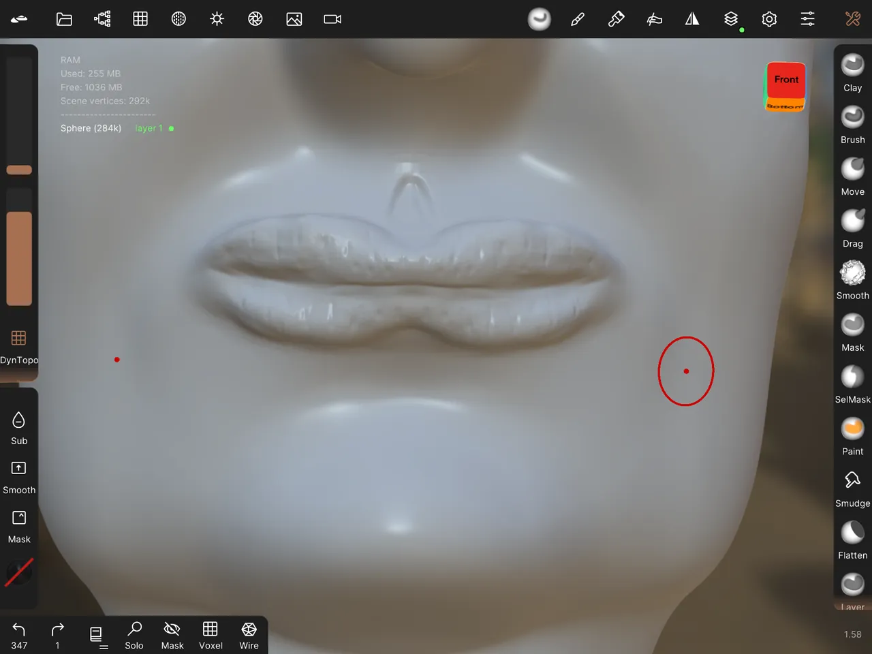Screen dimensions: 872x654
Task: Click the Sphere (284k) object label
Action: [x=91, y=128]
